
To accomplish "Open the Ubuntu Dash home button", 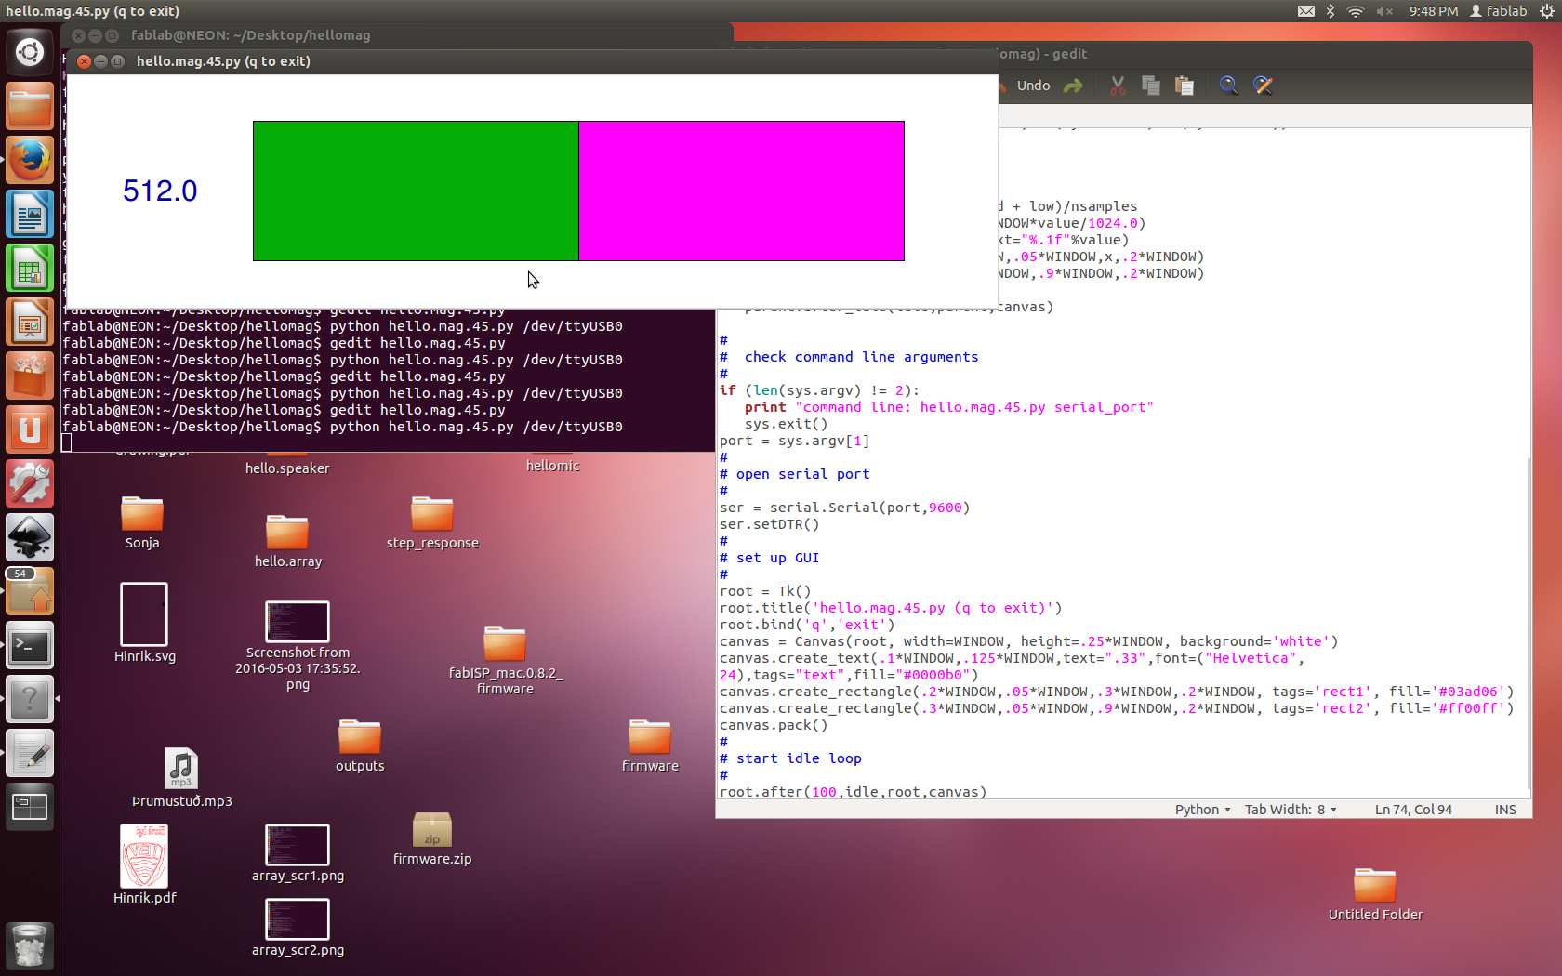I will 30,52.
